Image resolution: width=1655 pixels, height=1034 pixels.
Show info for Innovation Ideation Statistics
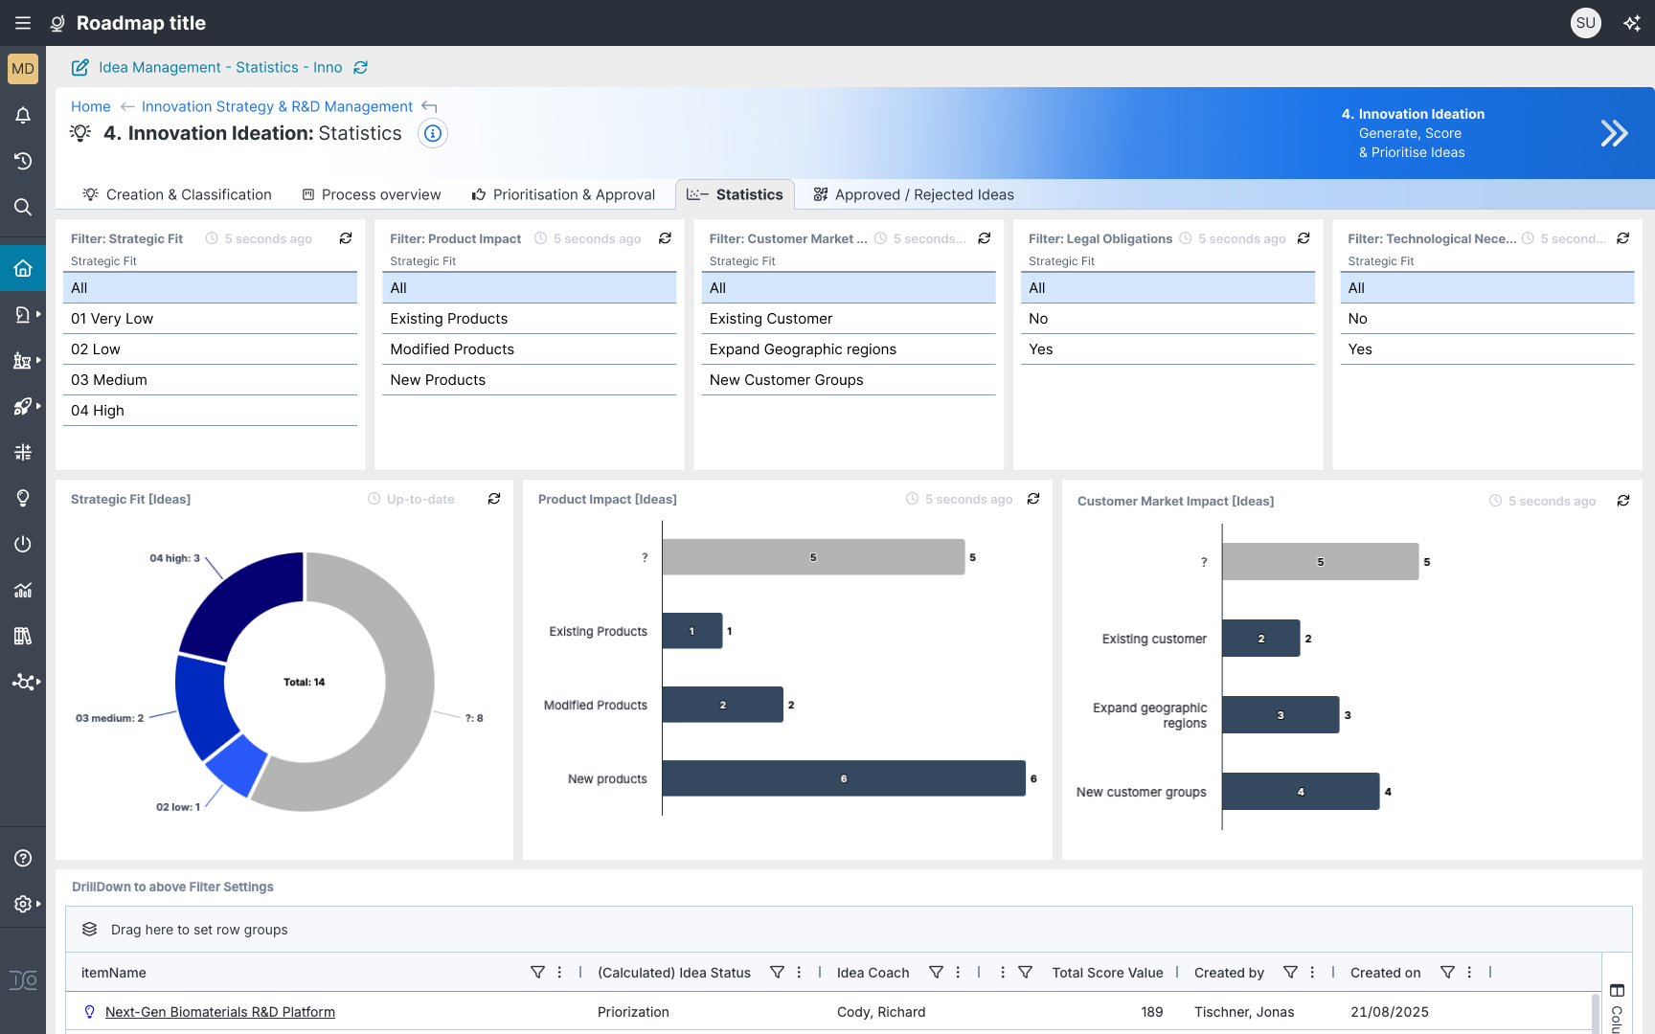tap(433, 133)
